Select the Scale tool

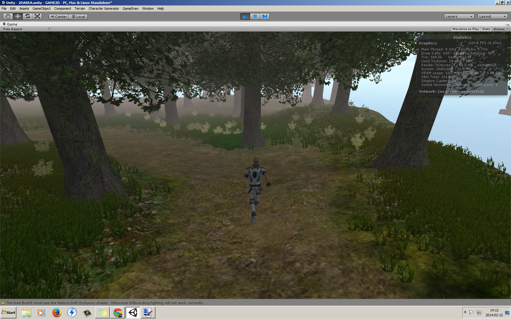click(x=37, y=16)
